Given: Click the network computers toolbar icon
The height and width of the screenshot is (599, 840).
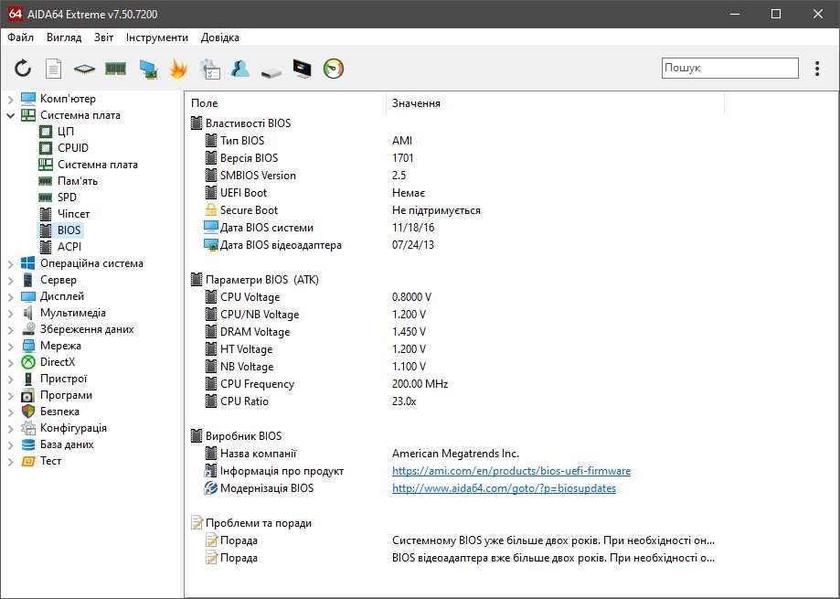Looking at the screenshot, I should pos(147,69).
